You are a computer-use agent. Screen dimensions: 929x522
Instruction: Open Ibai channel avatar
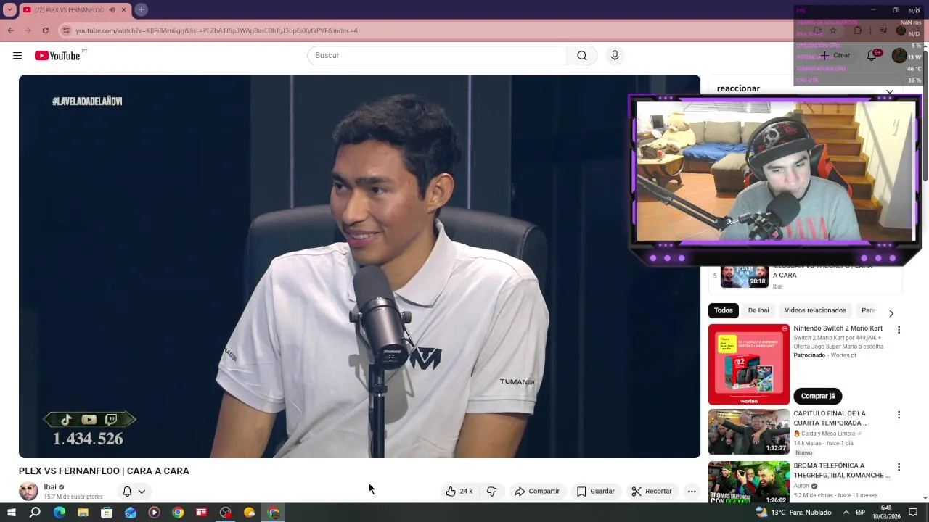tap(28, 491)
